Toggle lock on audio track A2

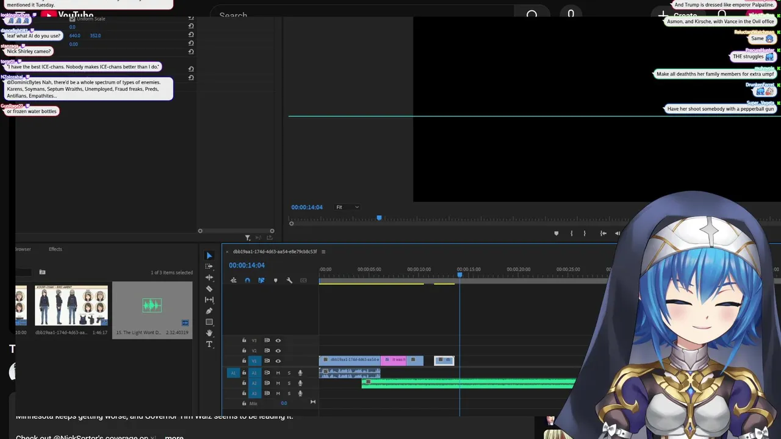244,383
